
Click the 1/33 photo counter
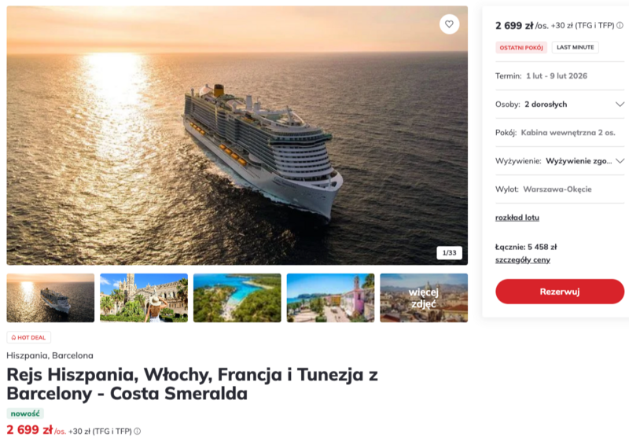tap(450, 253)
